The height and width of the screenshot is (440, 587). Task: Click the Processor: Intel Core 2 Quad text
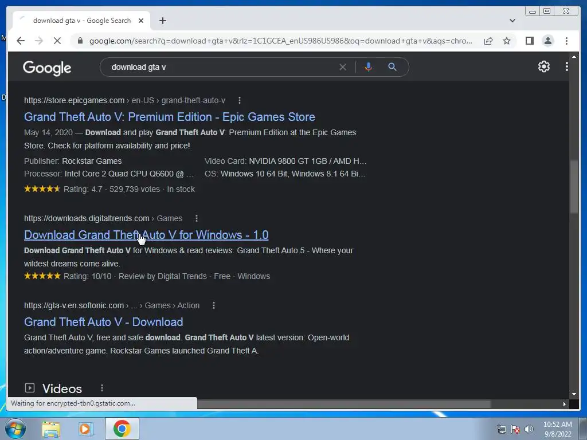click(x=108, y=174)
